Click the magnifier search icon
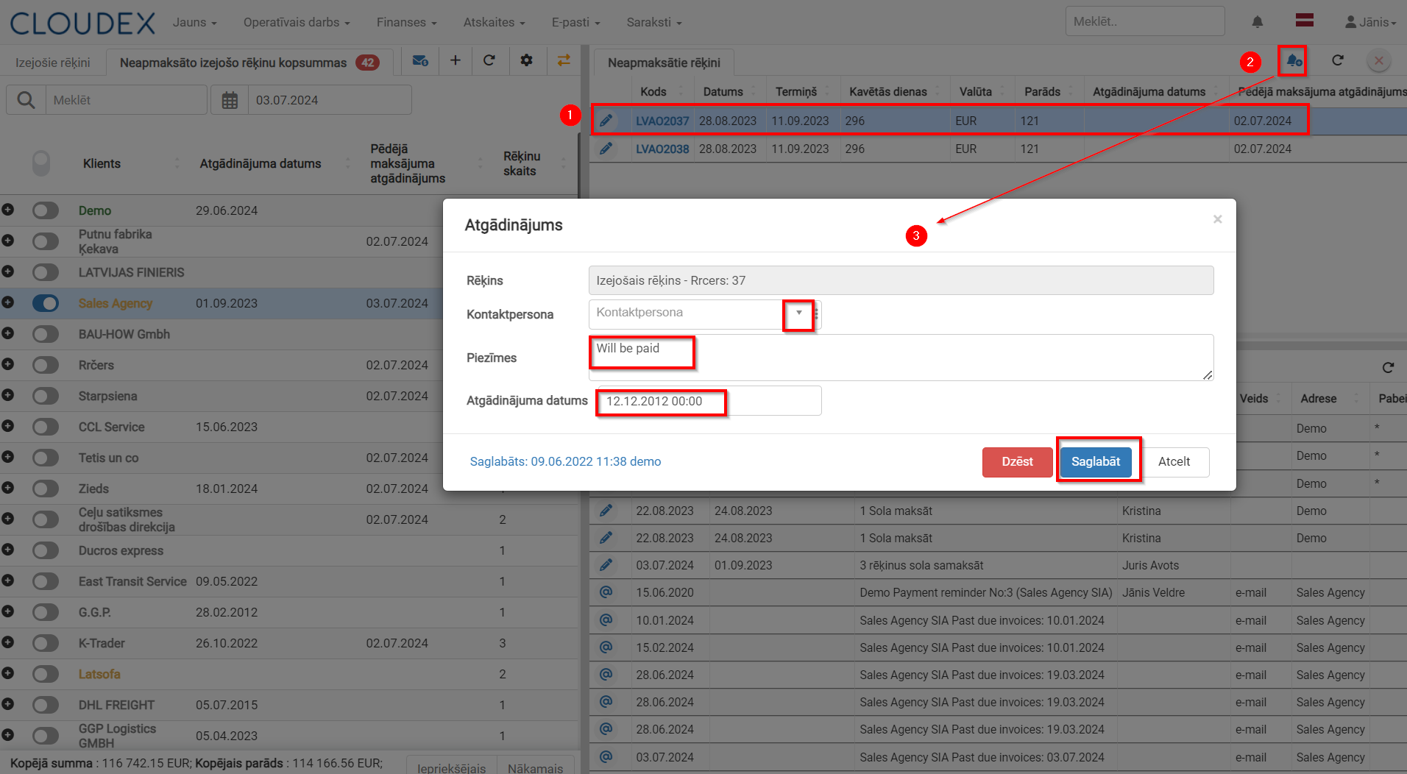The width and height of the screenshot is (1407, 774). click(x=26, y=100)
